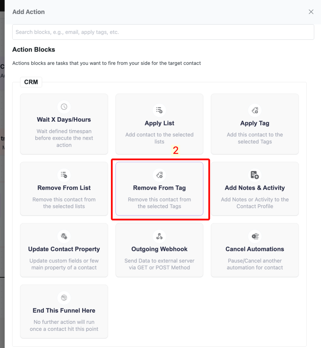
Task: Click the Update Contact Property icon
Action: click(x=64, y=236)
